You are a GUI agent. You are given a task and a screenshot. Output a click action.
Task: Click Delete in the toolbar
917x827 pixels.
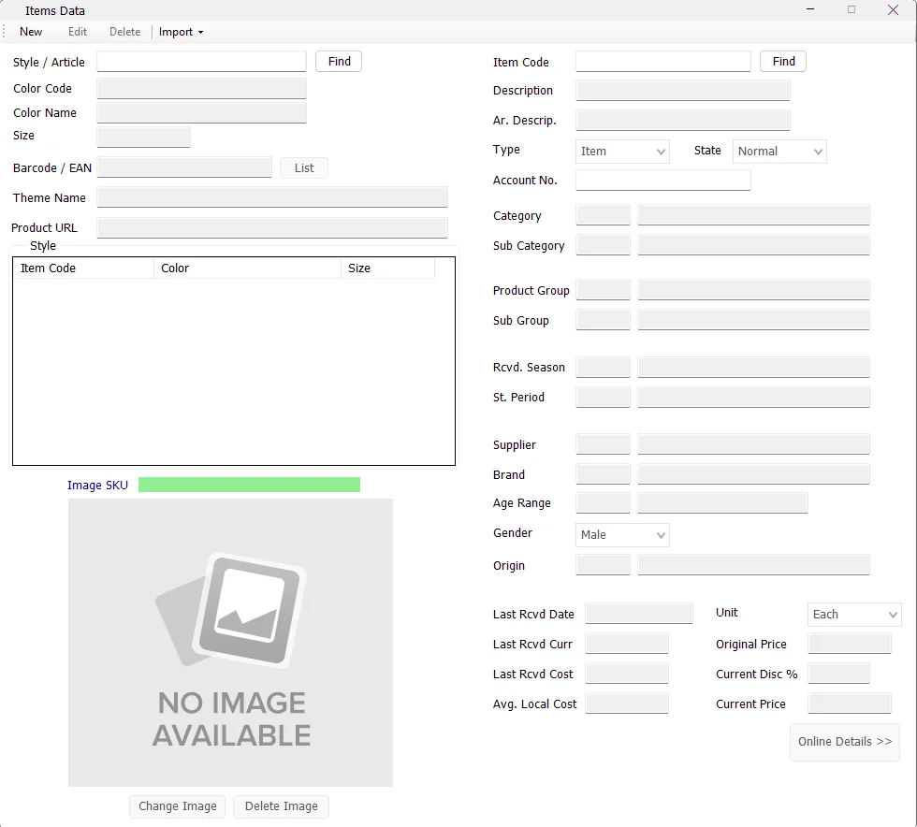(x=124, y=32)
